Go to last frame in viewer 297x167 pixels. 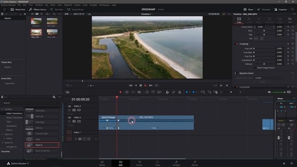click(x=150, y=85)
